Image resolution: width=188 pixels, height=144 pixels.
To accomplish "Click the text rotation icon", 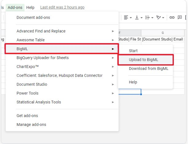I will pos(158,18).
